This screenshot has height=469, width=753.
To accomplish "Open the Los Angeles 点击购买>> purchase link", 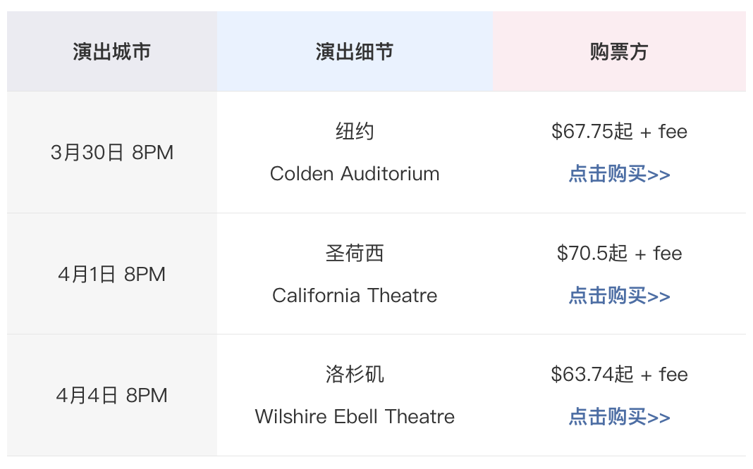I will [619, 416].
